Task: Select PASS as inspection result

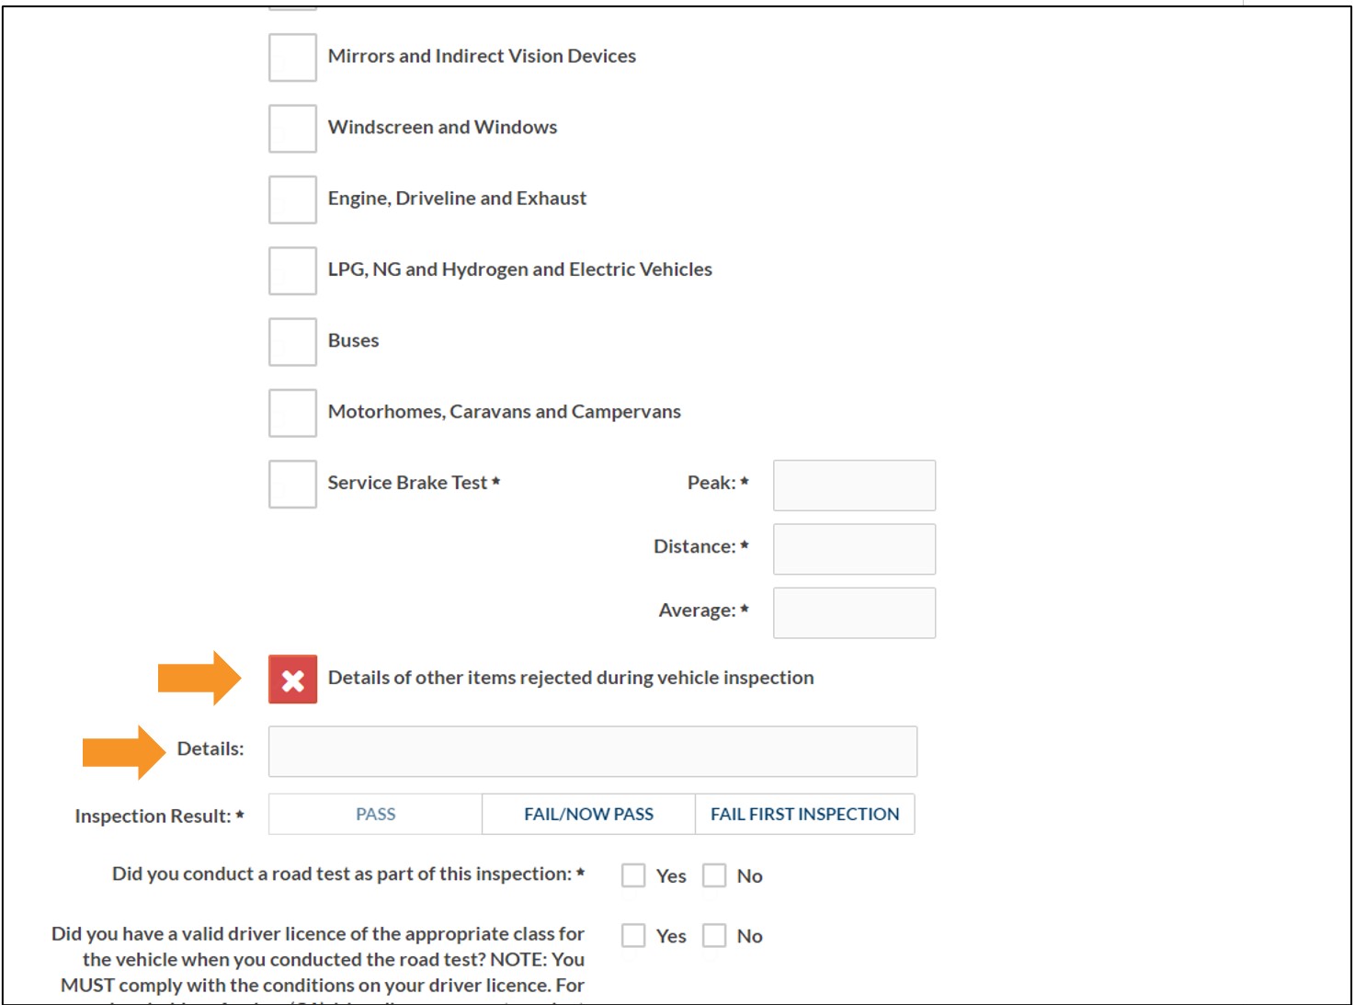Action: click(x=375, y=814)
